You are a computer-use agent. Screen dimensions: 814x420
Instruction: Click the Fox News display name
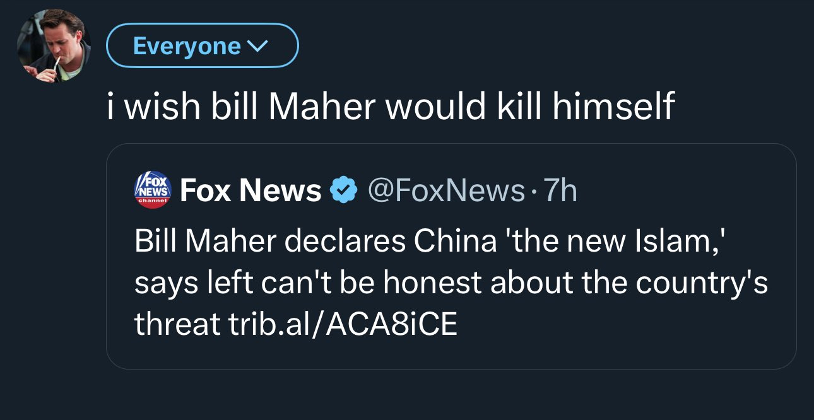pos(251,190)
